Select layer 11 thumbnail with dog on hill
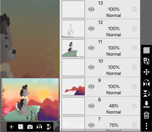The width and height of the screenshot is (152, 132). pyautogui.click(x=73, y=48)
